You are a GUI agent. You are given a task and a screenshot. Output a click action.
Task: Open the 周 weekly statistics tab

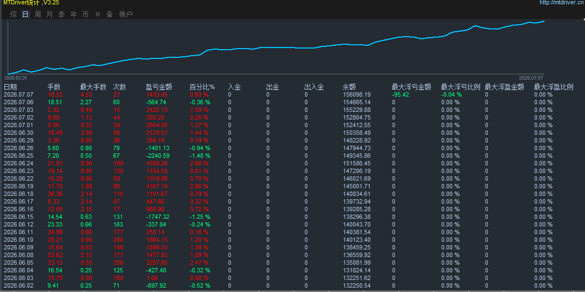pyautogui.click(x=37, y=15)
